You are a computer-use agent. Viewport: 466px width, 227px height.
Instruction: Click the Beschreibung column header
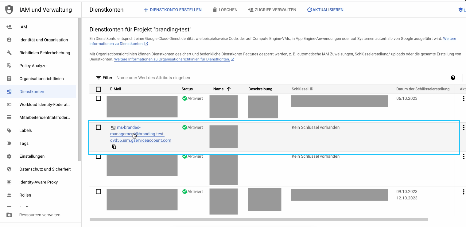tap(260, 89)
